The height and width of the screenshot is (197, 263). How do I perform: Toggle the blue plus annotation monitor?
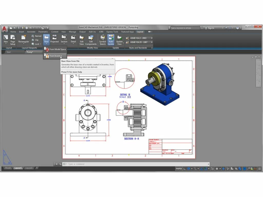pos(223,169)
